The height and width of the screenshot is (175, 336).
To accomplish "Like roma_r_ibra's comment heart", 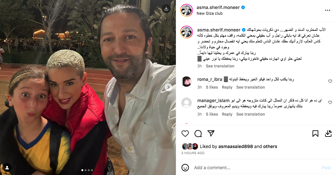I will (330, 81).
